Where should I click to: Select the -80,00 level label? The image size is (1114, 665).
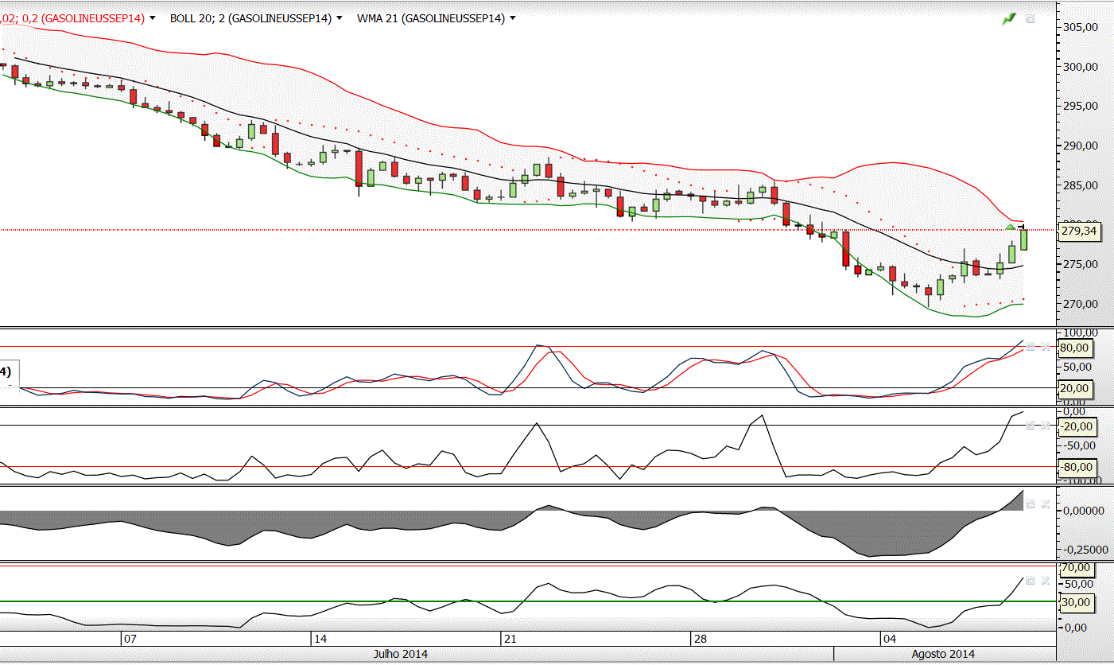(x=1078, y=467)
